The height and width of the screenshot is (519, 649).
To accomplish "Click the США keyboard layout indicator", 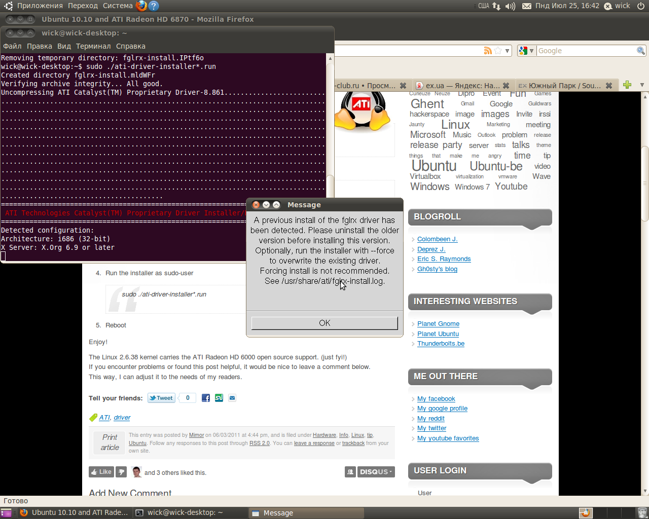I will 484,6.
